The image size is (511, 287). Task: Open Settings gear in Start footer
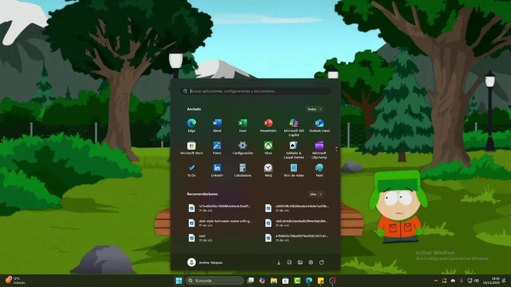click(x=311, y=262)
